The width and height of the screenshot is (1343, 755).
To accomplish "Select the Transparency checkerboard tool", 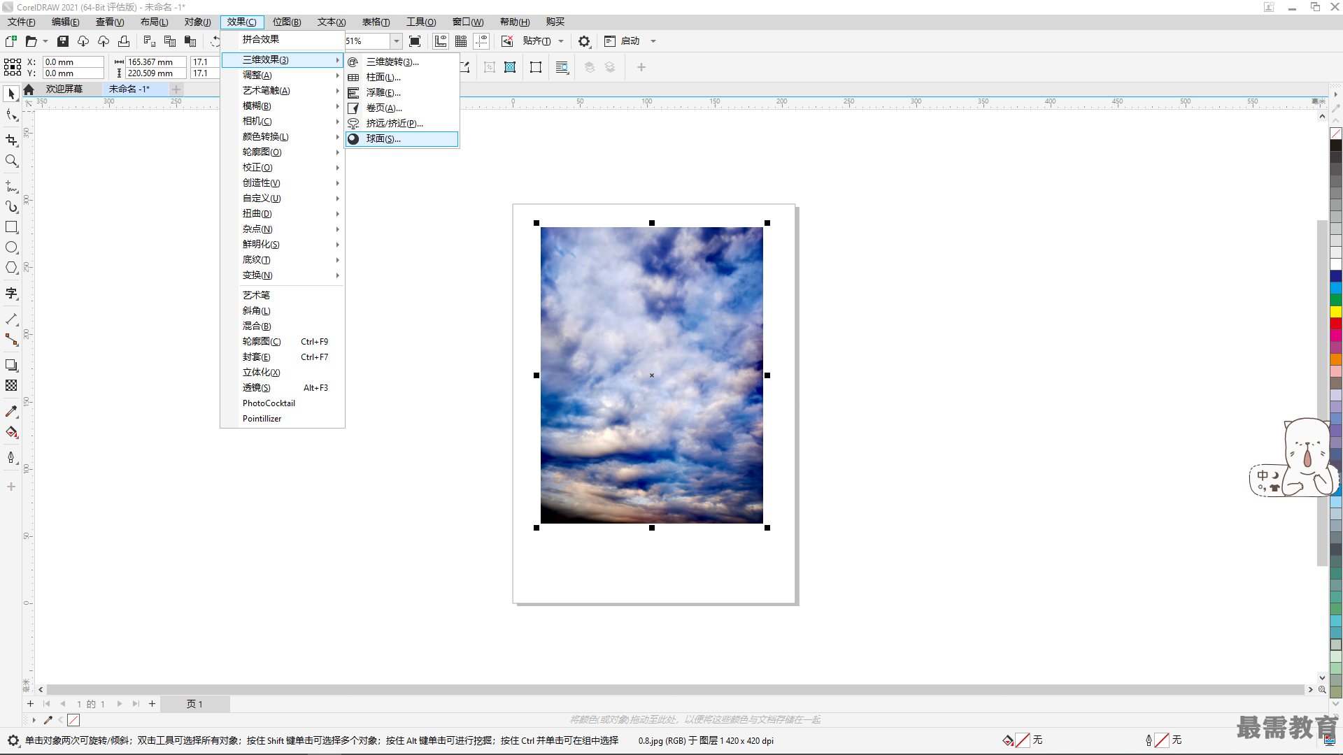I will click(x=11, y=385).
